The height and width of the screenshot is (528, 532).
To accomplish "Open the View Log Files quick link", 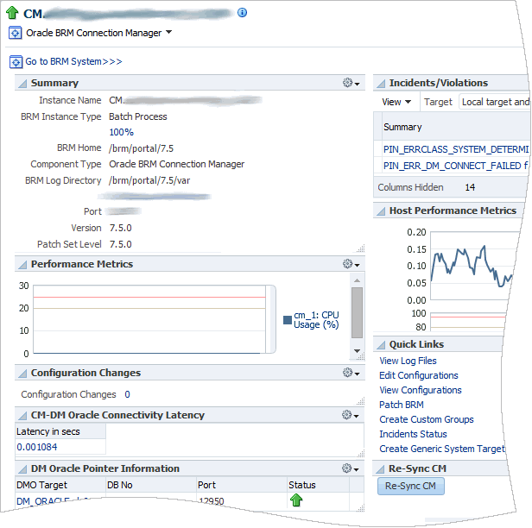I will click(x=408, y=361).
